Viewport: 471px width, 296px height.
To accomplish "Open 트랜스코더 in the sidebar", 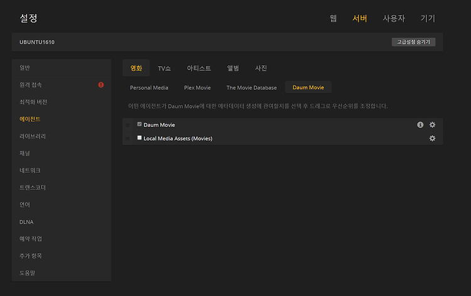I will pos(62,187).
